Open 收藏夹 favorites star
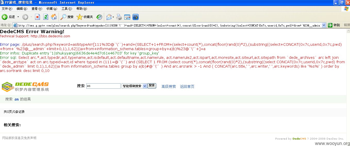Screen dimensions: 350x146 (85, 17)
